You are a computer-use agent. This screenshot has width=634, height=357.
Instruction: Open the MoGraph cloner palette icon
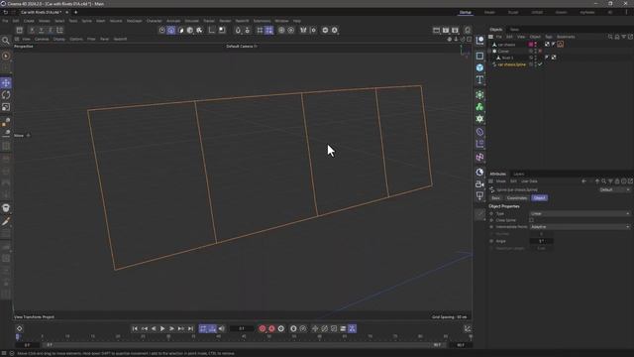tap(479, 107)
